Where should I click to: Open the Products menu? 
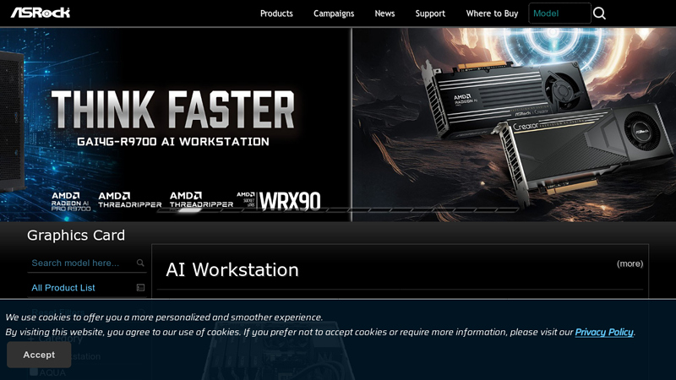276,14
